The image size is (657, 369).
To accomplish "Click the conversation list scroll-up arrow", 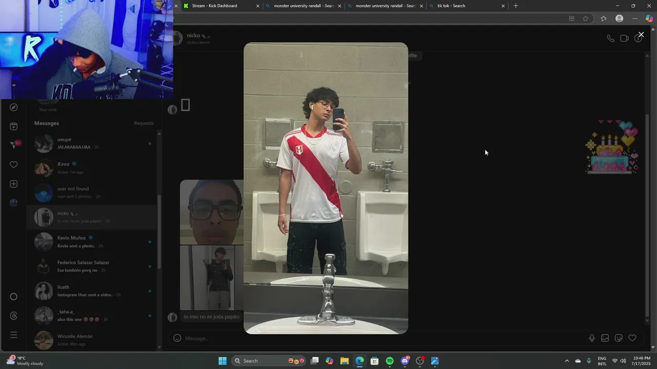I will click(159, 134).
